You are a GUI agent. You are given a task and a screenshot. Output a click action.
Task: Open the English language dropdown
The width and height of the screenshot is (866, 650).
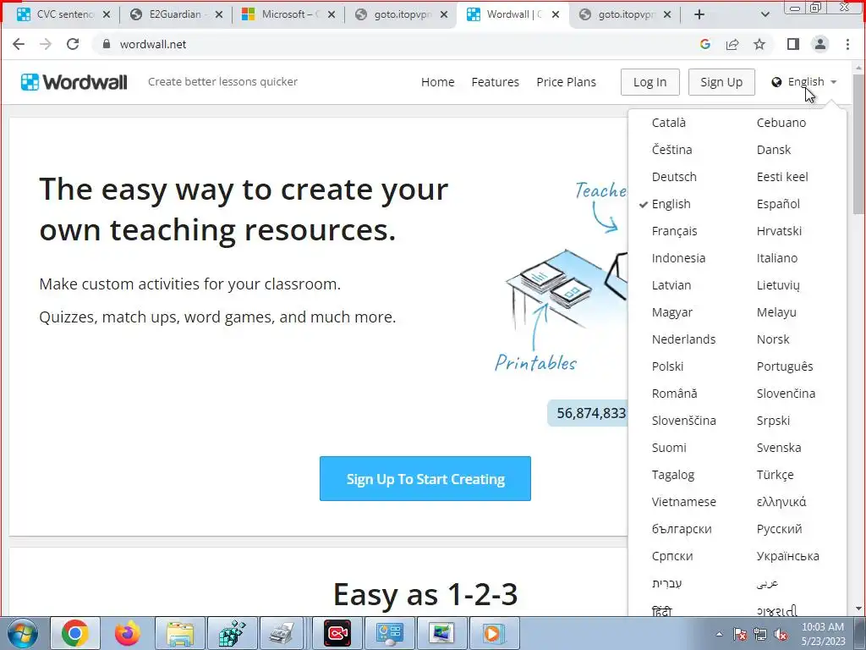pyautogui.click(x=804, y=82)
